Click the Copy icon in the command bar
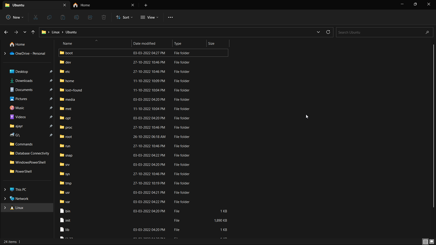The width and height of the screenshot is (436, 245). [49, 17]
